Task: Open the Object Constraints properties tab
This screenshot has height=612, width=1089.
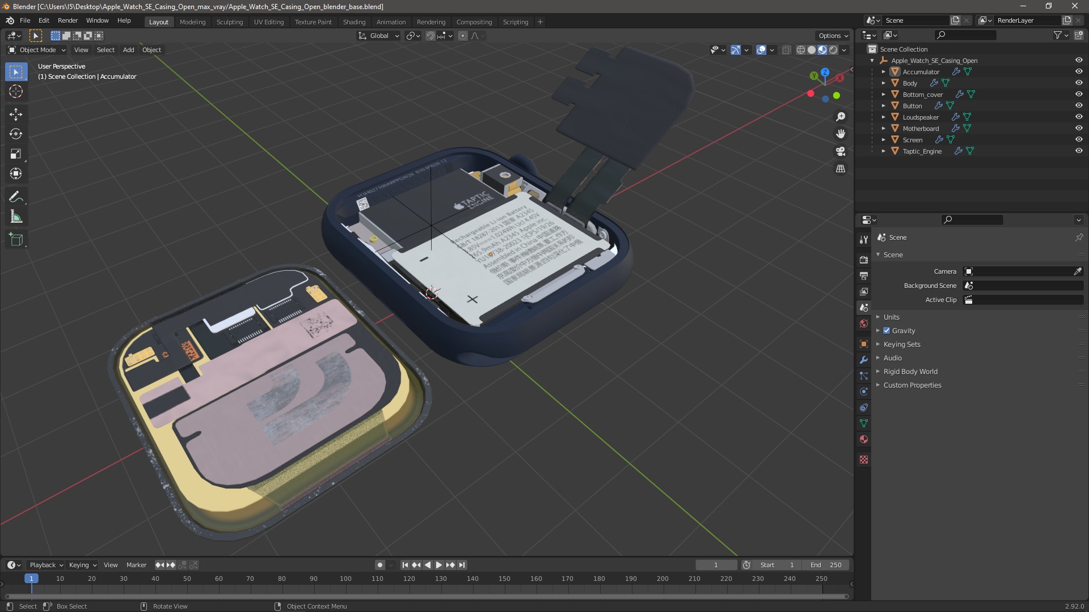Action: click(x=864, y=407)
